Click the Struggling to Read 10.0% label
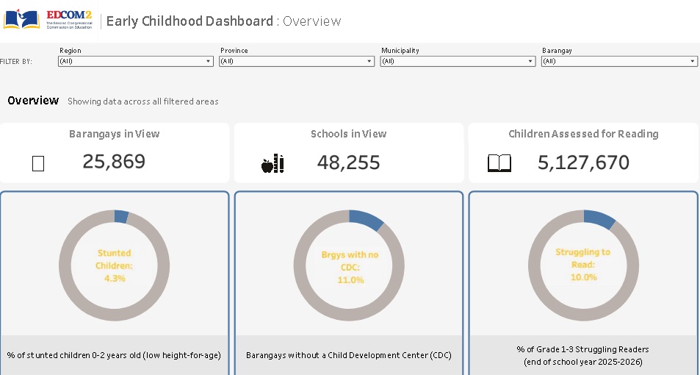The height and width of the screenshot is (375, 700). (x=583, y=265)
